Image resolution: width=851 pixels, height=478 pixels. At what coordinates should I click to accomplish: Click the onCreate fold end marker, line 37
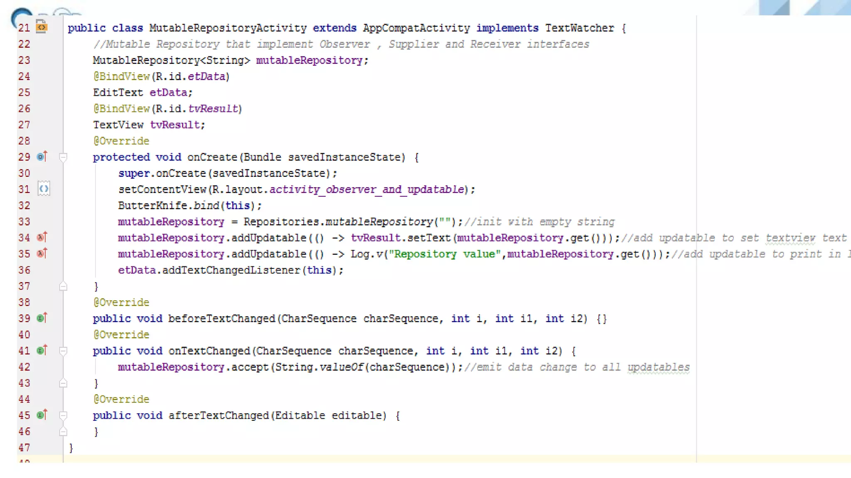63,286
